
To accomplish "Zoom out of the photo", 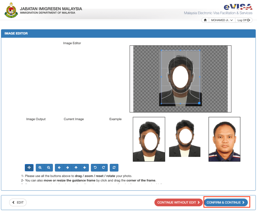I will point(48,167).
